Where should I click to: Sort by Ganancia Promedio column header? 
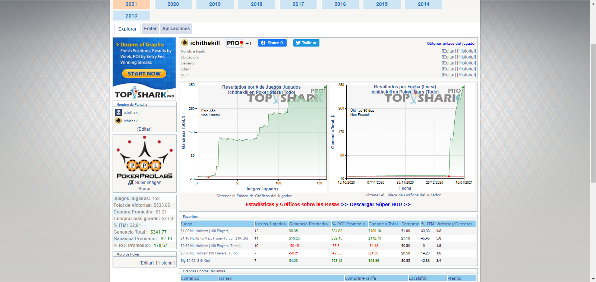pyautogui.click(x=309, y=224)
